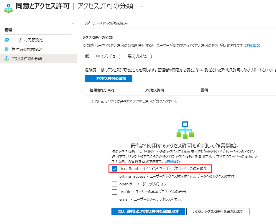Check the email permission checkbox

tap(114, 199)
